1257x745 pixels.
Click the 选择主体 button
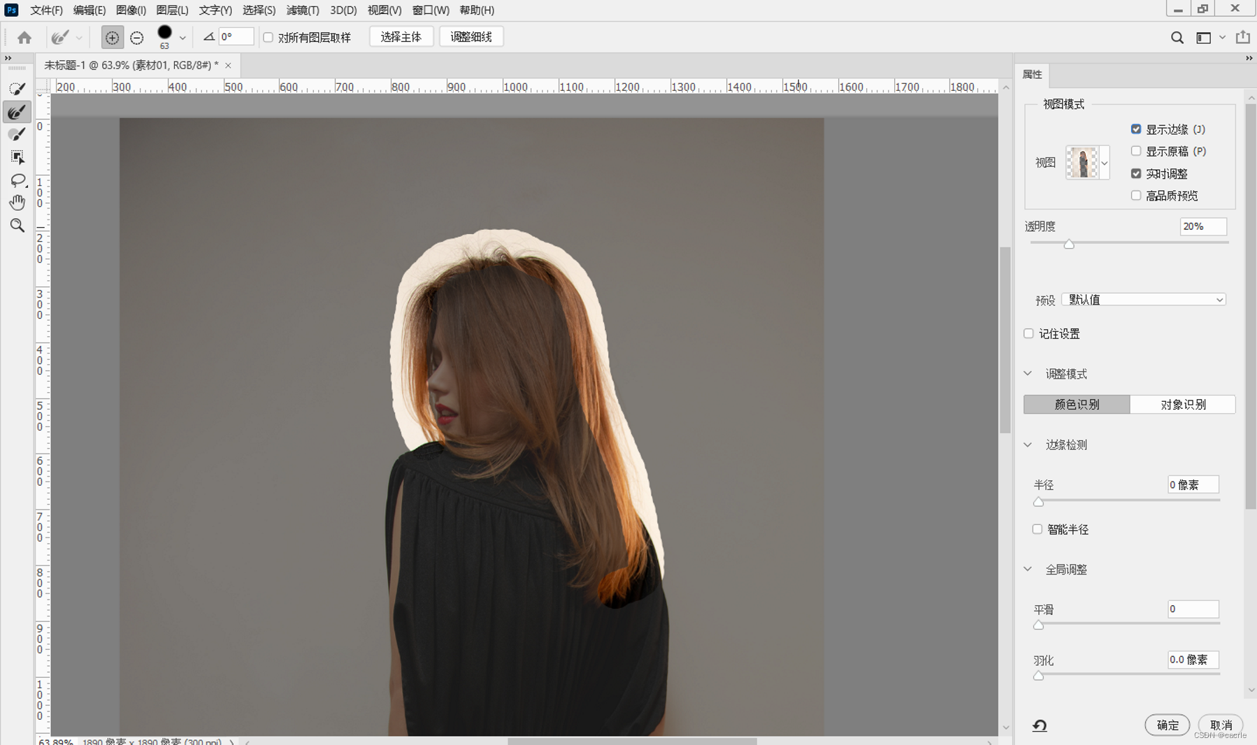[401, 37]
